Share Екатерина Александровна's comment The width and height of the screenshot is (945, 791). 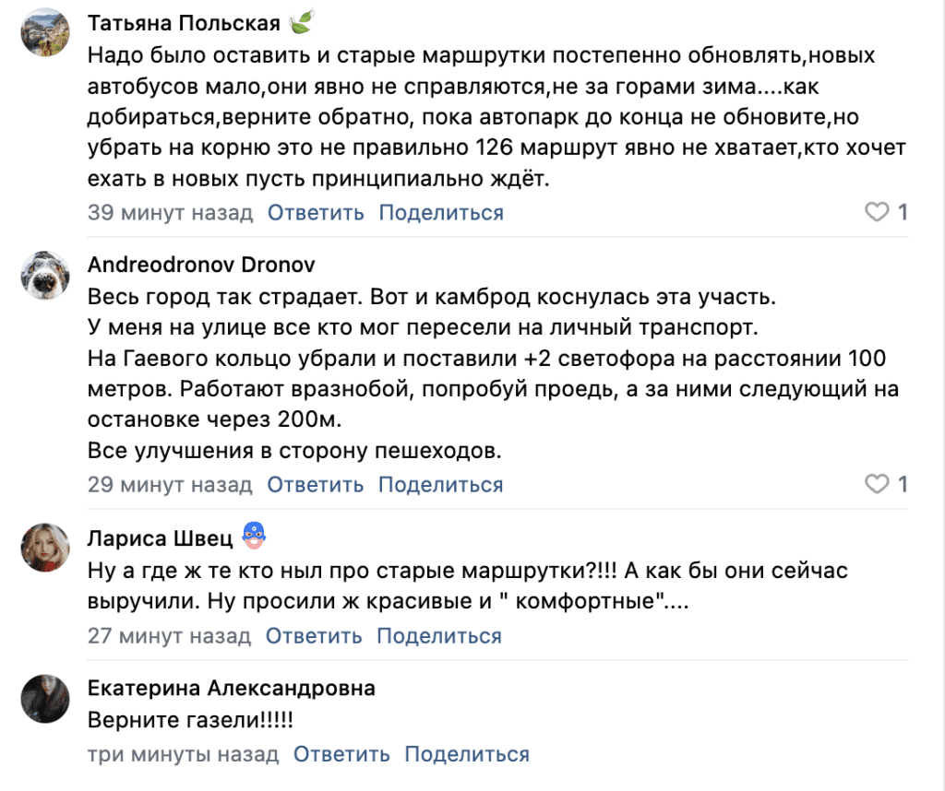(467, 754)
